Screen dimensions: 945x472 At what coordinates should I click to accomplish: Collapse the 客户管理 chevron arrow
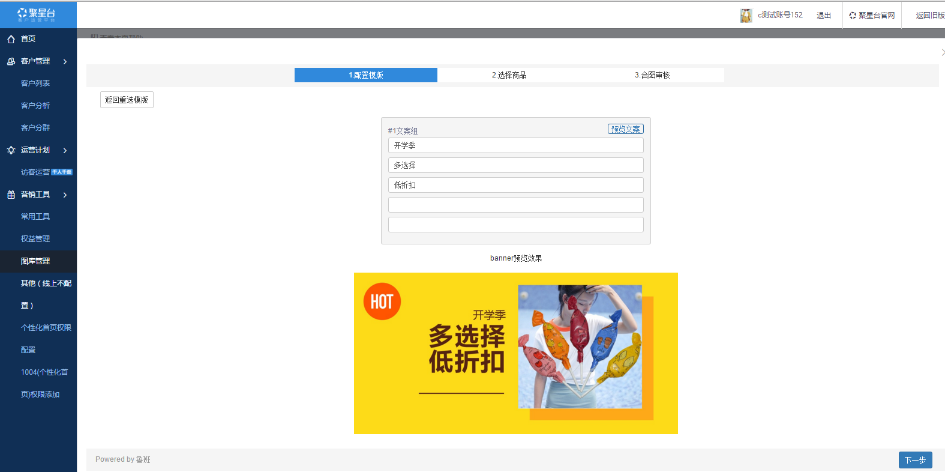click(x=65, y=61)
